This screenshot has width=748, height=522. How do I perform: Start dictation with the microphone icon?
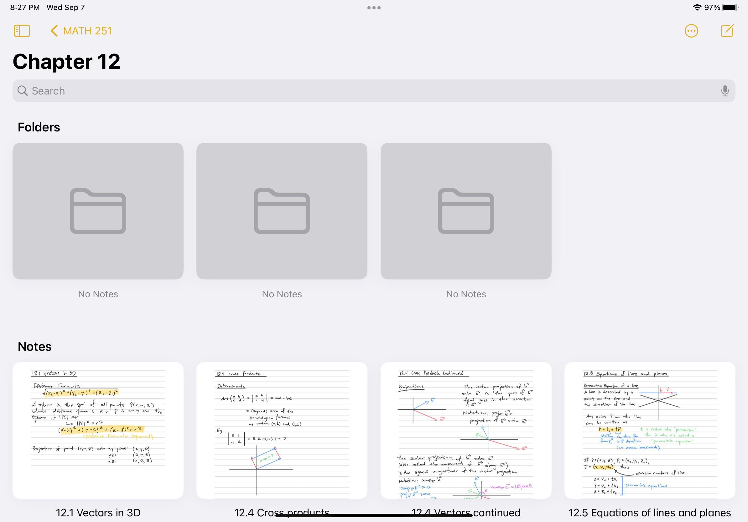[725, 91]
